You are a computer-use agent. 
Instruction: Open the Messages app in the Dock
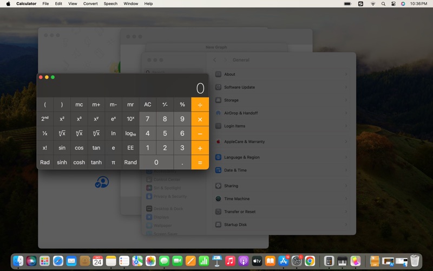(x=164, y=261)
